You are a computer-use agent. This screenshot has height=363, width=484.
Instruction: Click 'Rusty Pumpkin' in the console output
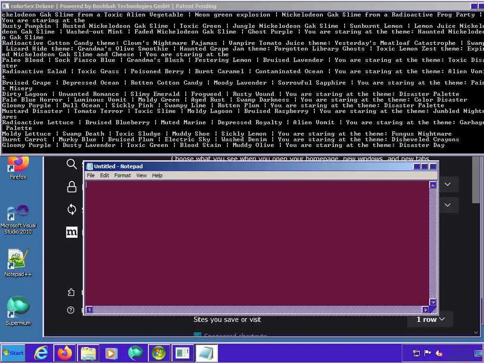26,26
